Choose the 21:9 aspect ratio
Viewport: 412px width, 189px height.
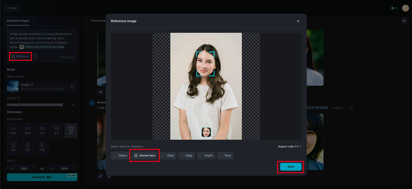(13, 130)
